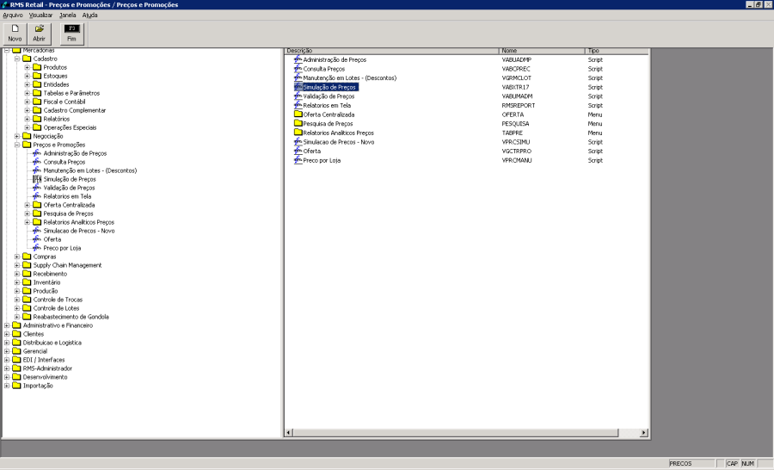
Task: Open the Arquivo menu
Action: (x=13, y=15)
